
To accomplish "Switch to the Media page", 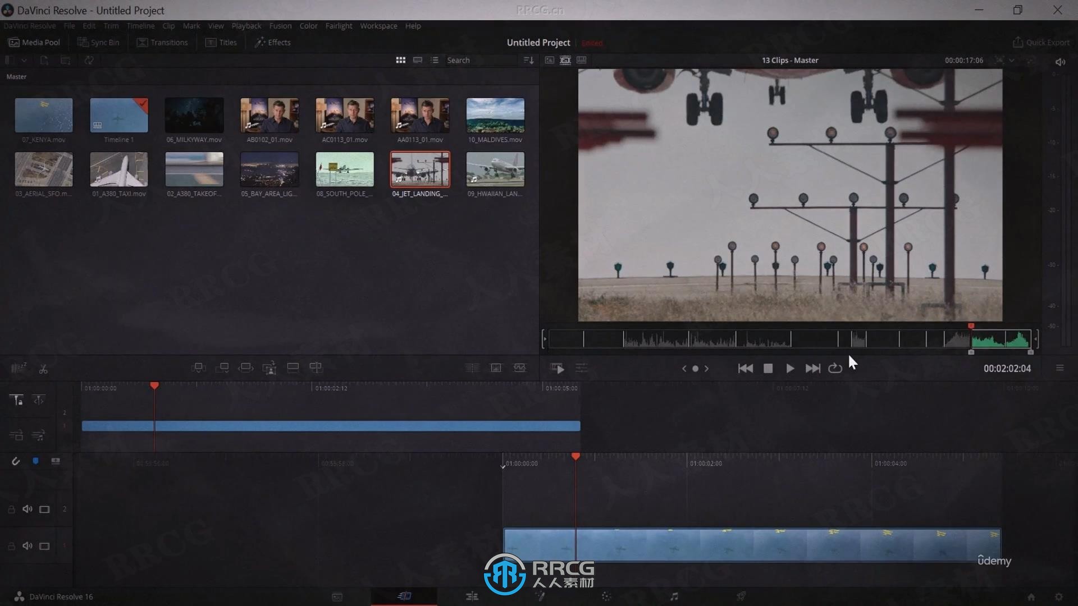I will (337, 596).
